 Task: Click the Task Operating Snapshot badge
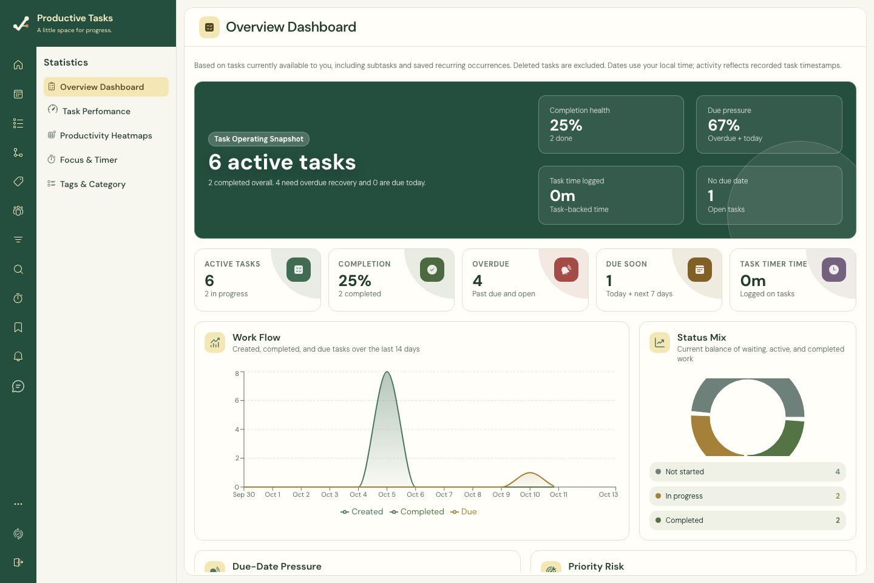tap(259, 139)
